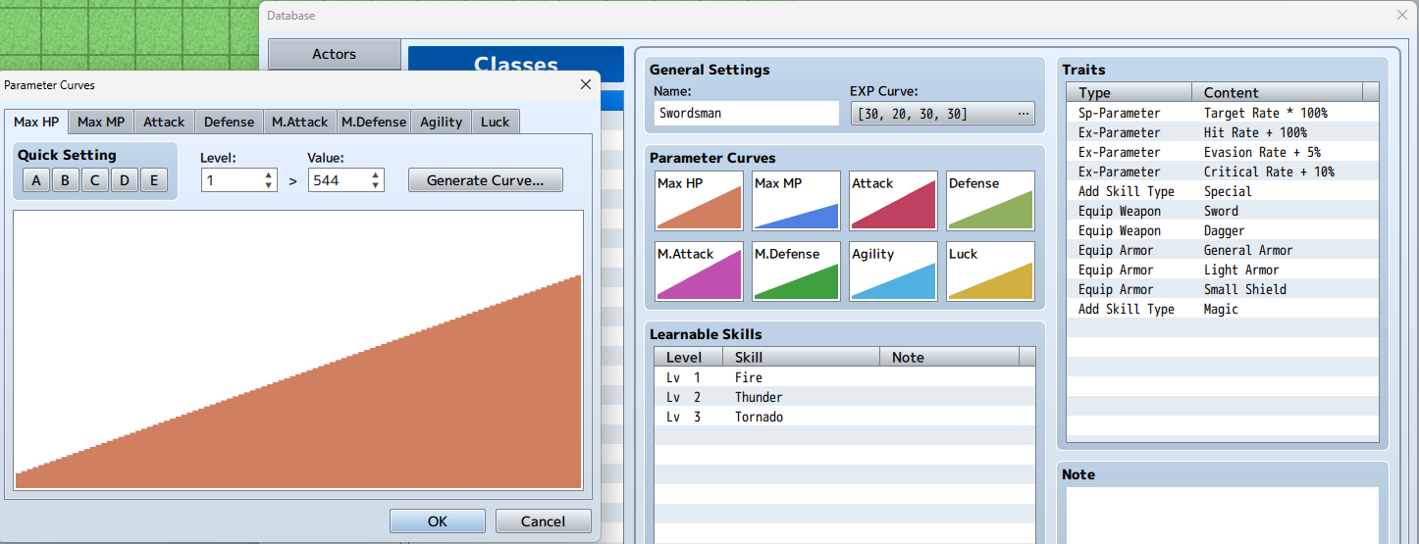This screenshot has height=544, width=1419.
Task: Click the M.Defense curve thumbnail
Action: [x=796, y=272]
